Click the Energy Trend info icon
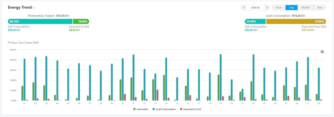The image size is (334, 117). [34, 8]
